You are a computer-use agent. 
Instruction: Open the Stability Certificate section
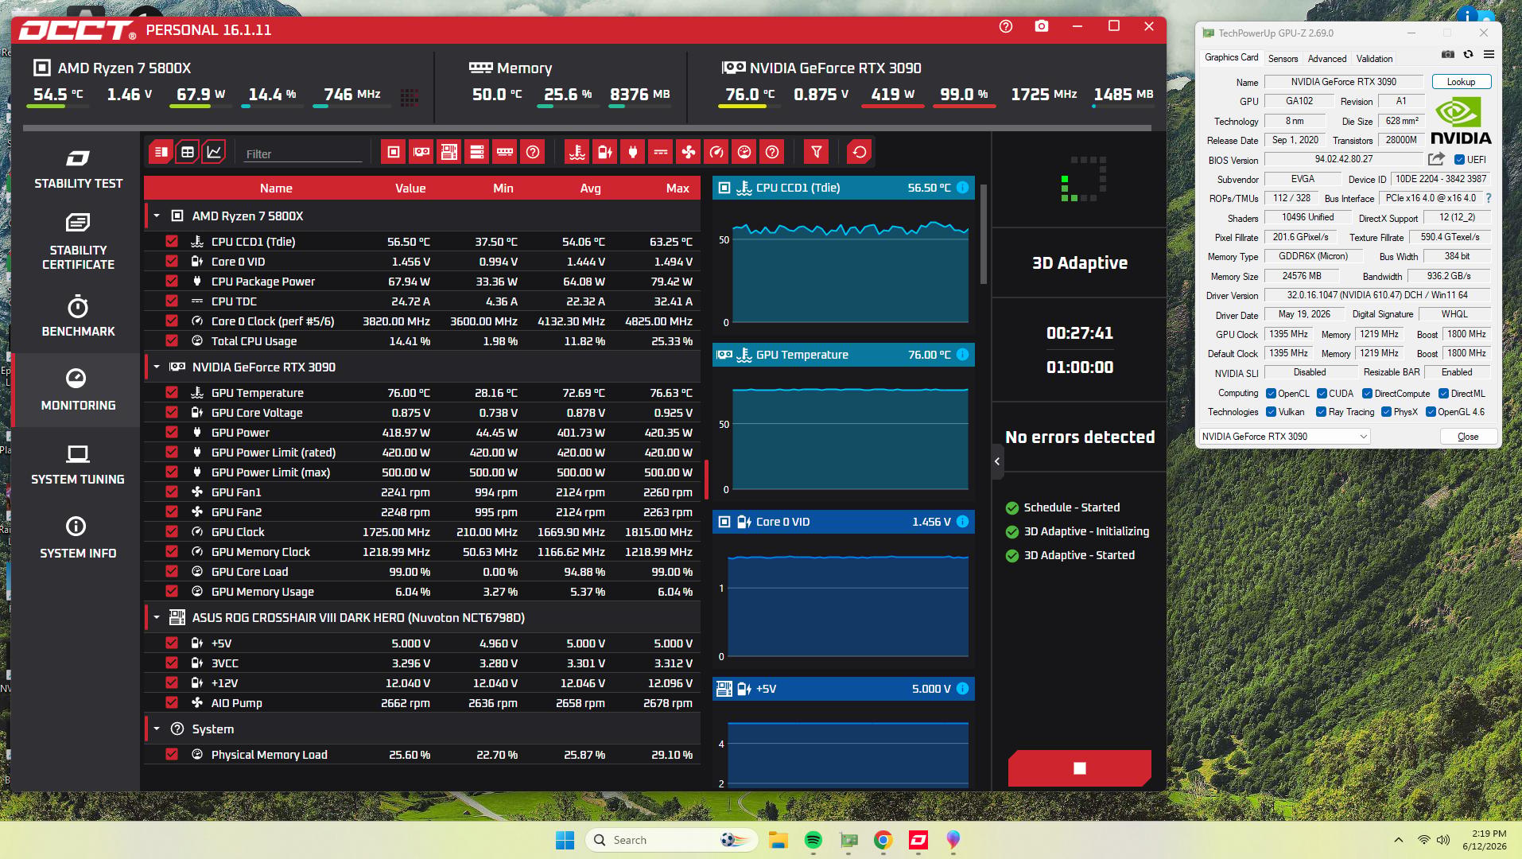click(x=78, y=240)
